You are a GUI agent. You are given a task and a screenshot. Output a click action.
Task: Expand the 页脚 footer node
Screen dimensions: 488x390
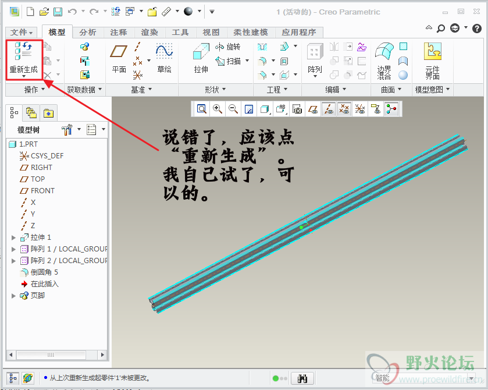pos(13,296)
